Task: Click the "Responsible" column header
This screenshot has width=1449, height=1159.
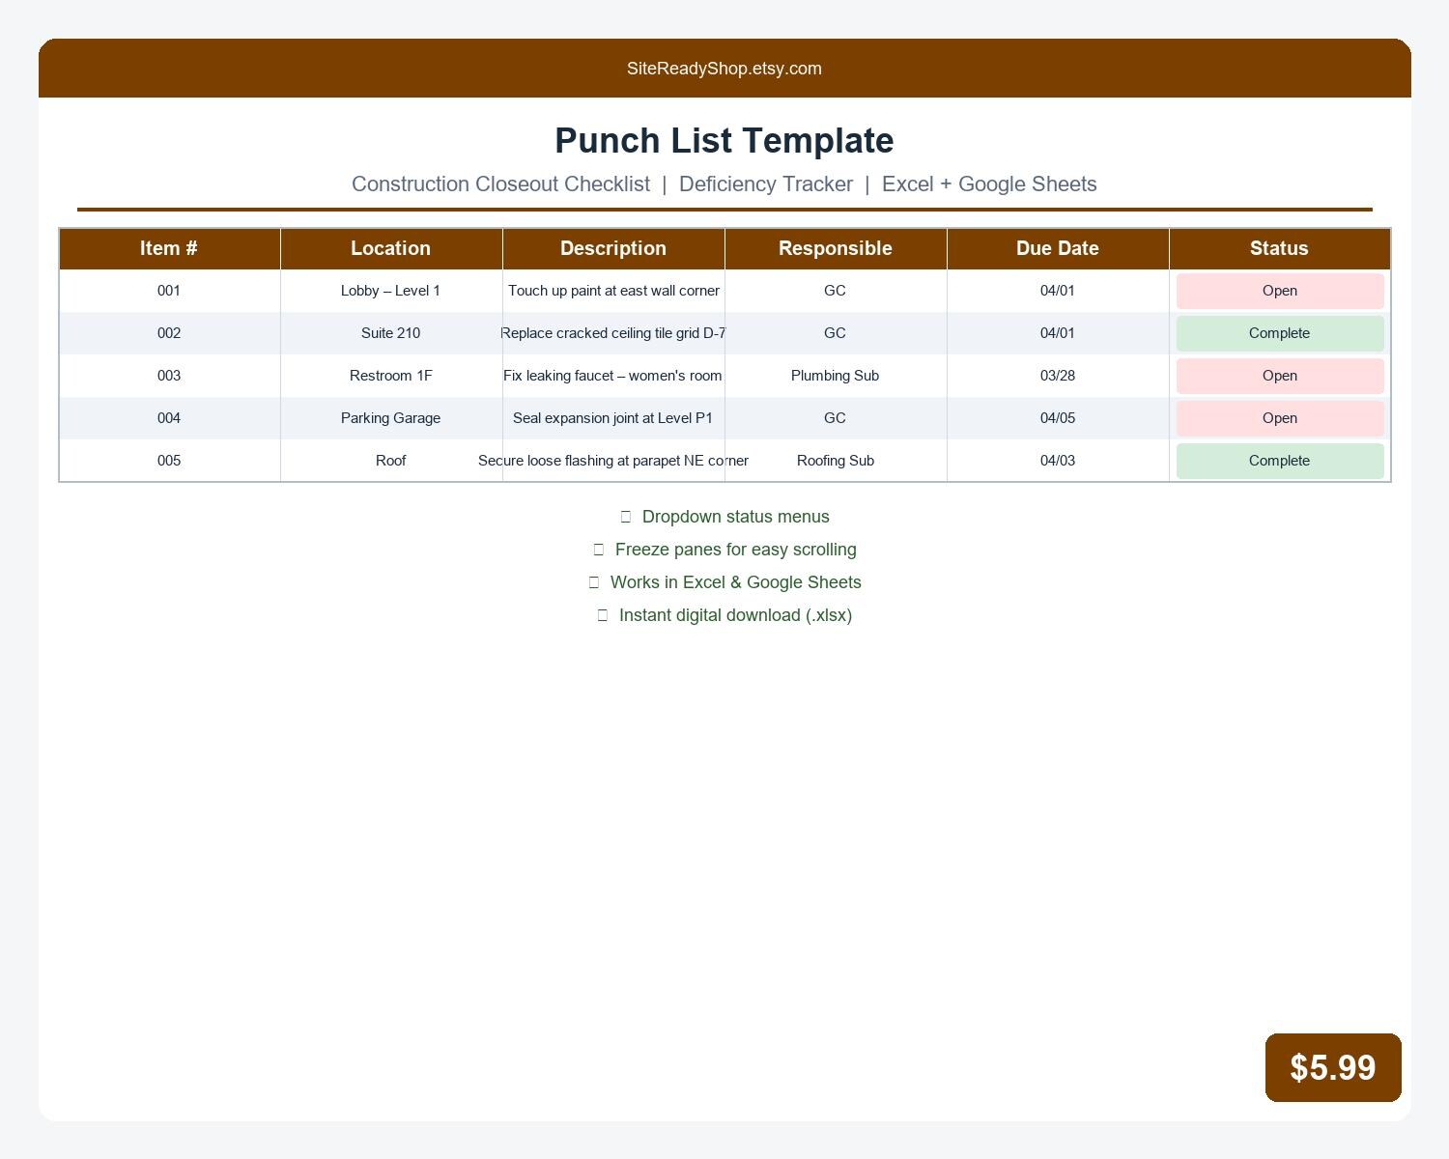Action: click(x=836, y=248)
